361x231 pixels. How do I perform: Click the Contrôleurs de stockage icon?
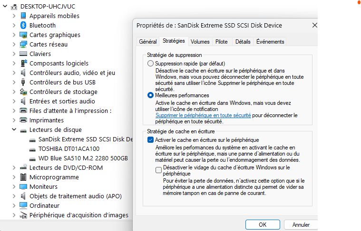point(23,92)
